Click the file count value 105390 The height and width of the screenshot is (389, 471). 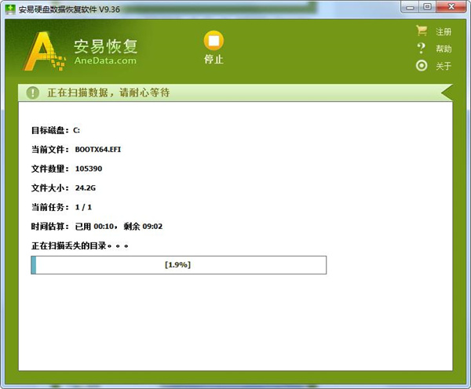click(x=89, y=169)
